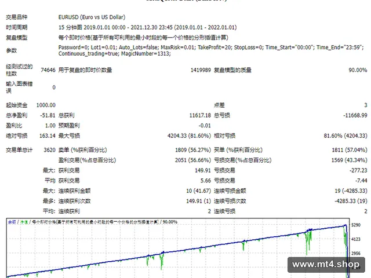Click the '预期盈利' label
The height and width of the screenshot is (278, 371).
(x=69, y=126)
